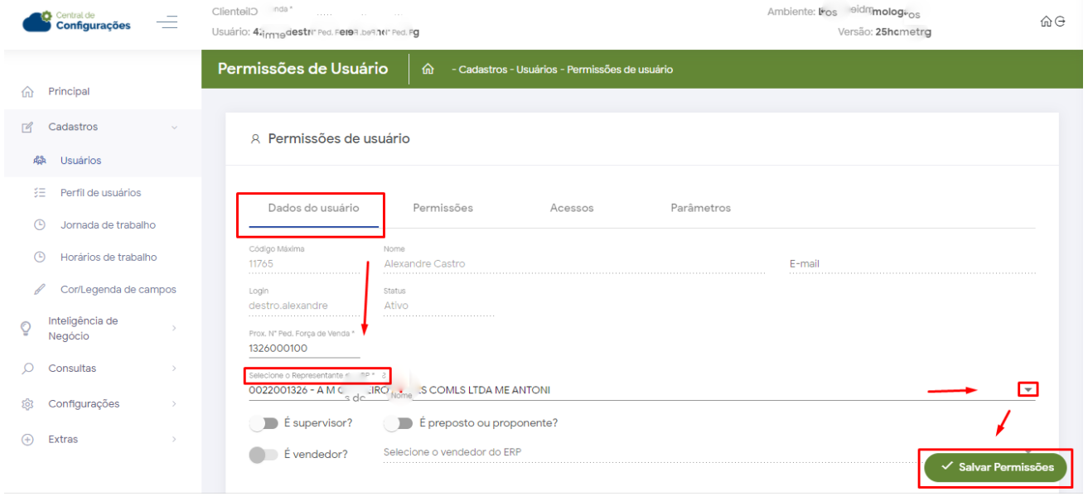This screenshot has width=1088, height=501.
Task: Toggle the "É supervisor?" switch
Action: (264, 423)
